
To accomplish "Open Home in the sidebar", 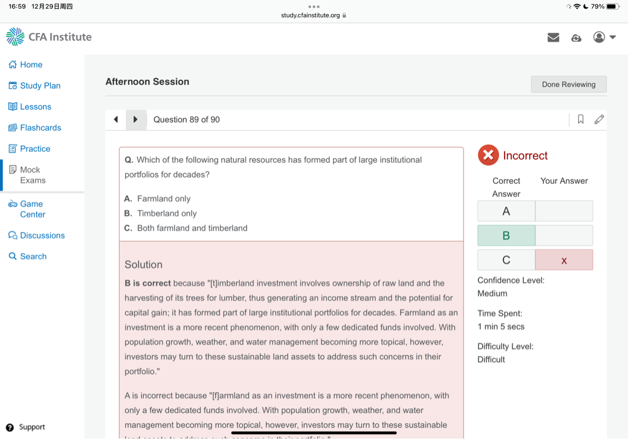I will 31,64.
